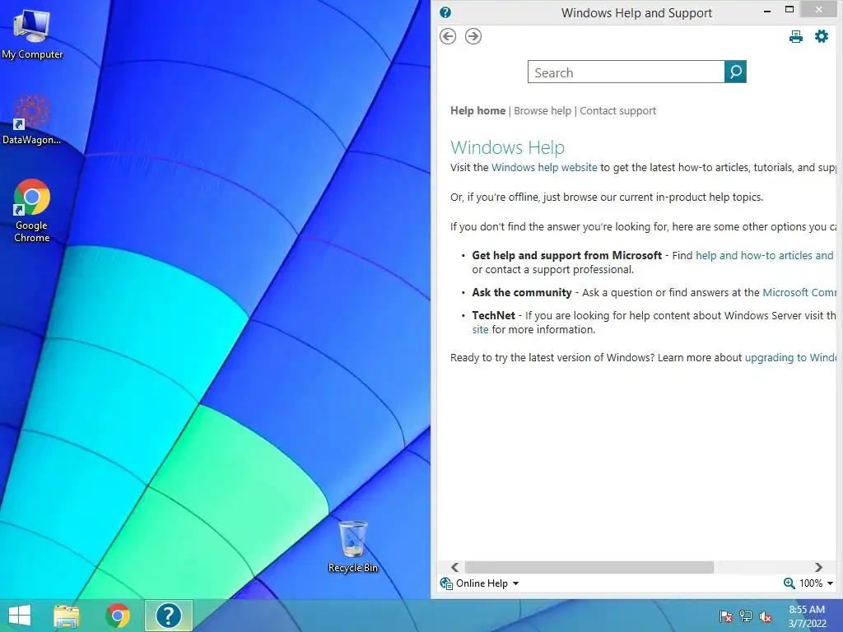Open Google Chrome desktop shortcut
The height and width of the screenshot is (632, 843).
[32, 211]
